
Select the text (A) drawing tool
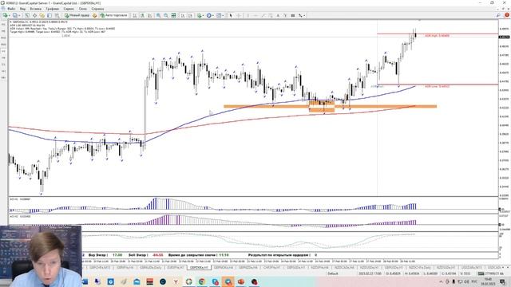[x=278, y=15]
